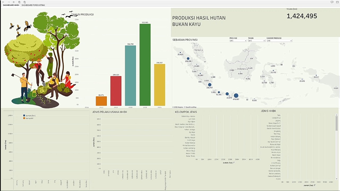This screenshot has height=191, width=340.
Task: Open the comments icon at top right
Action: (332, 2)
